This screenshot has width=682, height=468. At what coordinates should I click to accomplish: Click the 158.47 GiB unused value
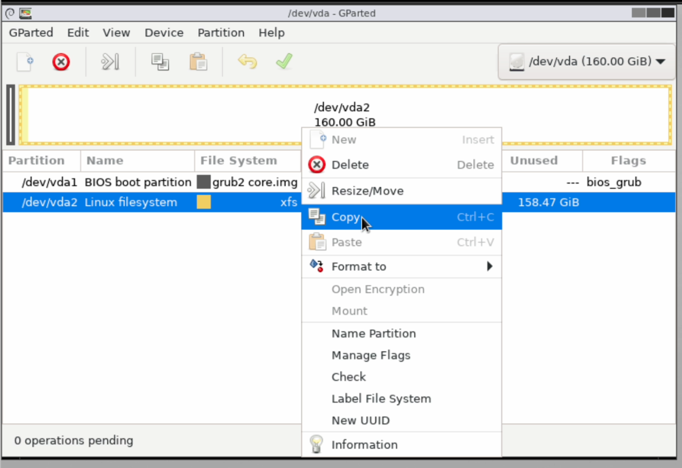549,202
